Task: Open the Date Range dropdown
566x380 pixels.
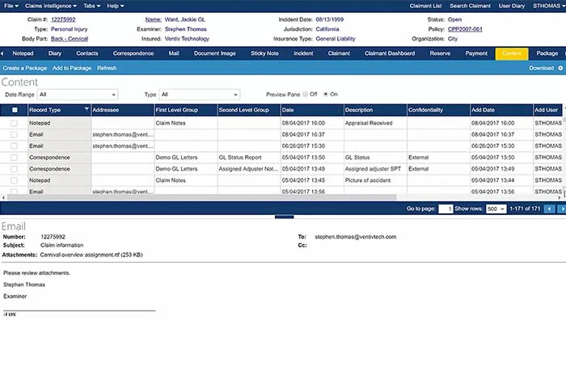Action: (78, 95)
